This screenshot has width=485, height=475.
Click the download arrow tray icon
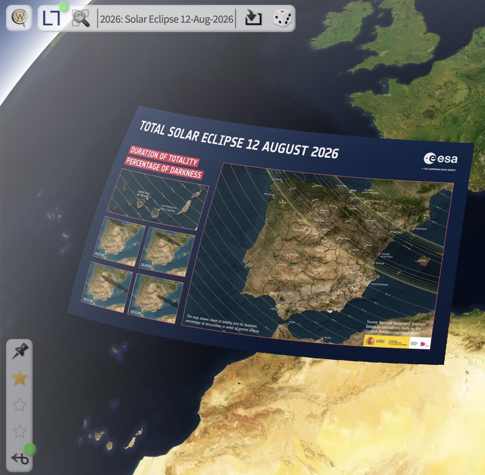pyautogui.click(x=253, y=18)
